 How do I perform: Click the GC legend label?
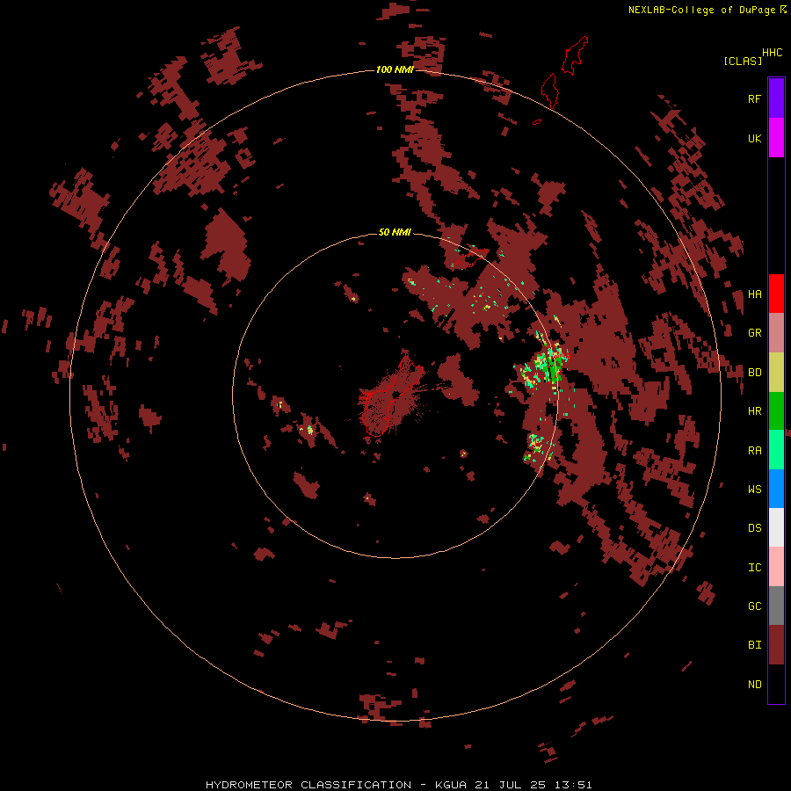click(x=754, y=606)
